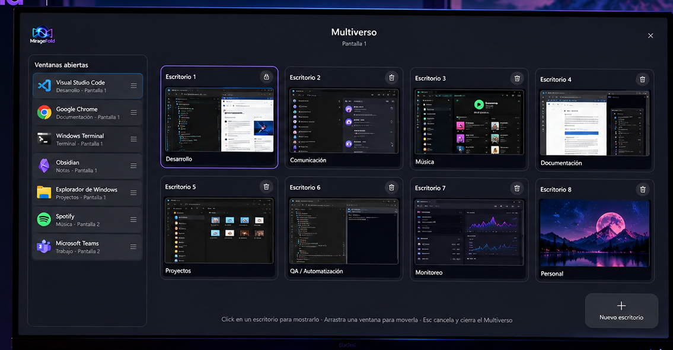Show the Comunicación desktop thumbnail

tap(344, 121)
